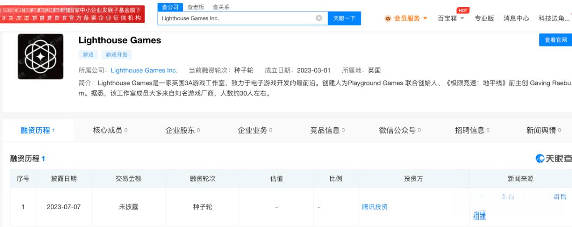Click the 百宝箱 menu label

447,18
